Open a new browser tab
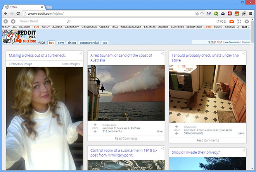This screenshot has width=256, height=172. point(49,7)
